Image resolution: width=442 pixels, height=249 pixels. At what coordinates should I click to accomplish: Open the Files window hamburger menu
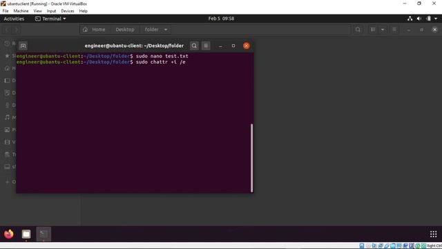(x=394, y=30)
